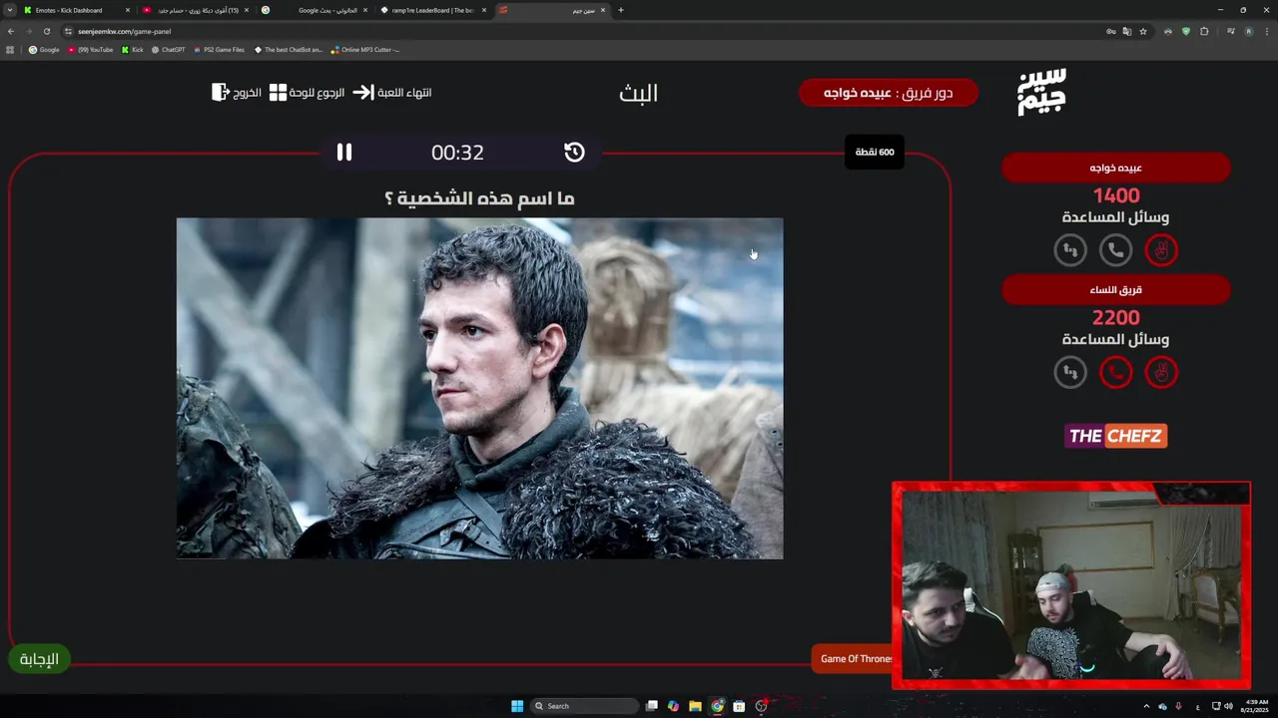The height and width of the screenshot is (718, 1278).
Task: Use the swap lifeline for team عبيده خواجه
Action: click(x=1069, y=250)
